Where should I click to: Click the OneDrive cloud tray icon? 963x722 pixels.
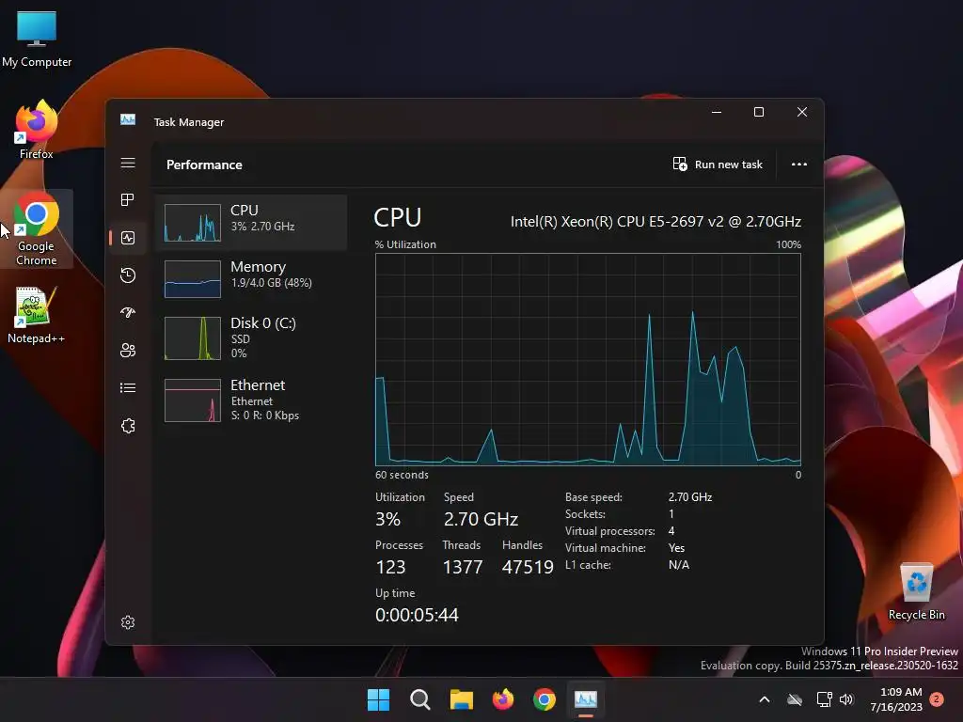(x=795, y=699)
